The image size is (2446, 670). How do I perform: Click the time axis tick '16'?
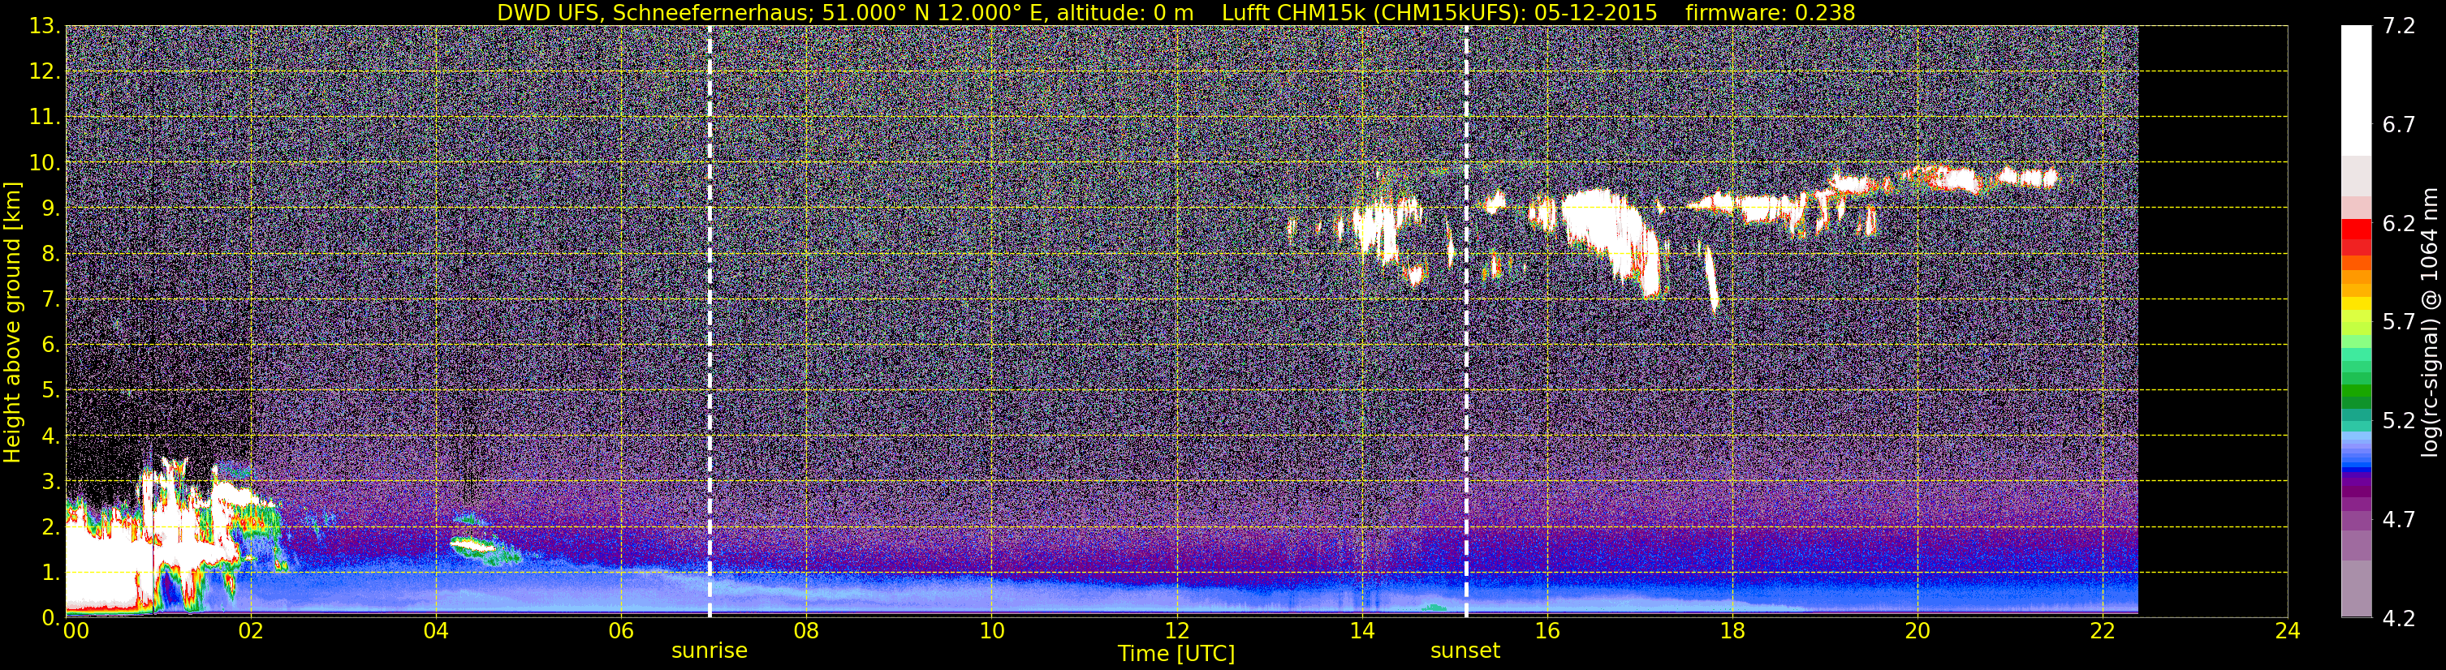(x=1547, y=631)
